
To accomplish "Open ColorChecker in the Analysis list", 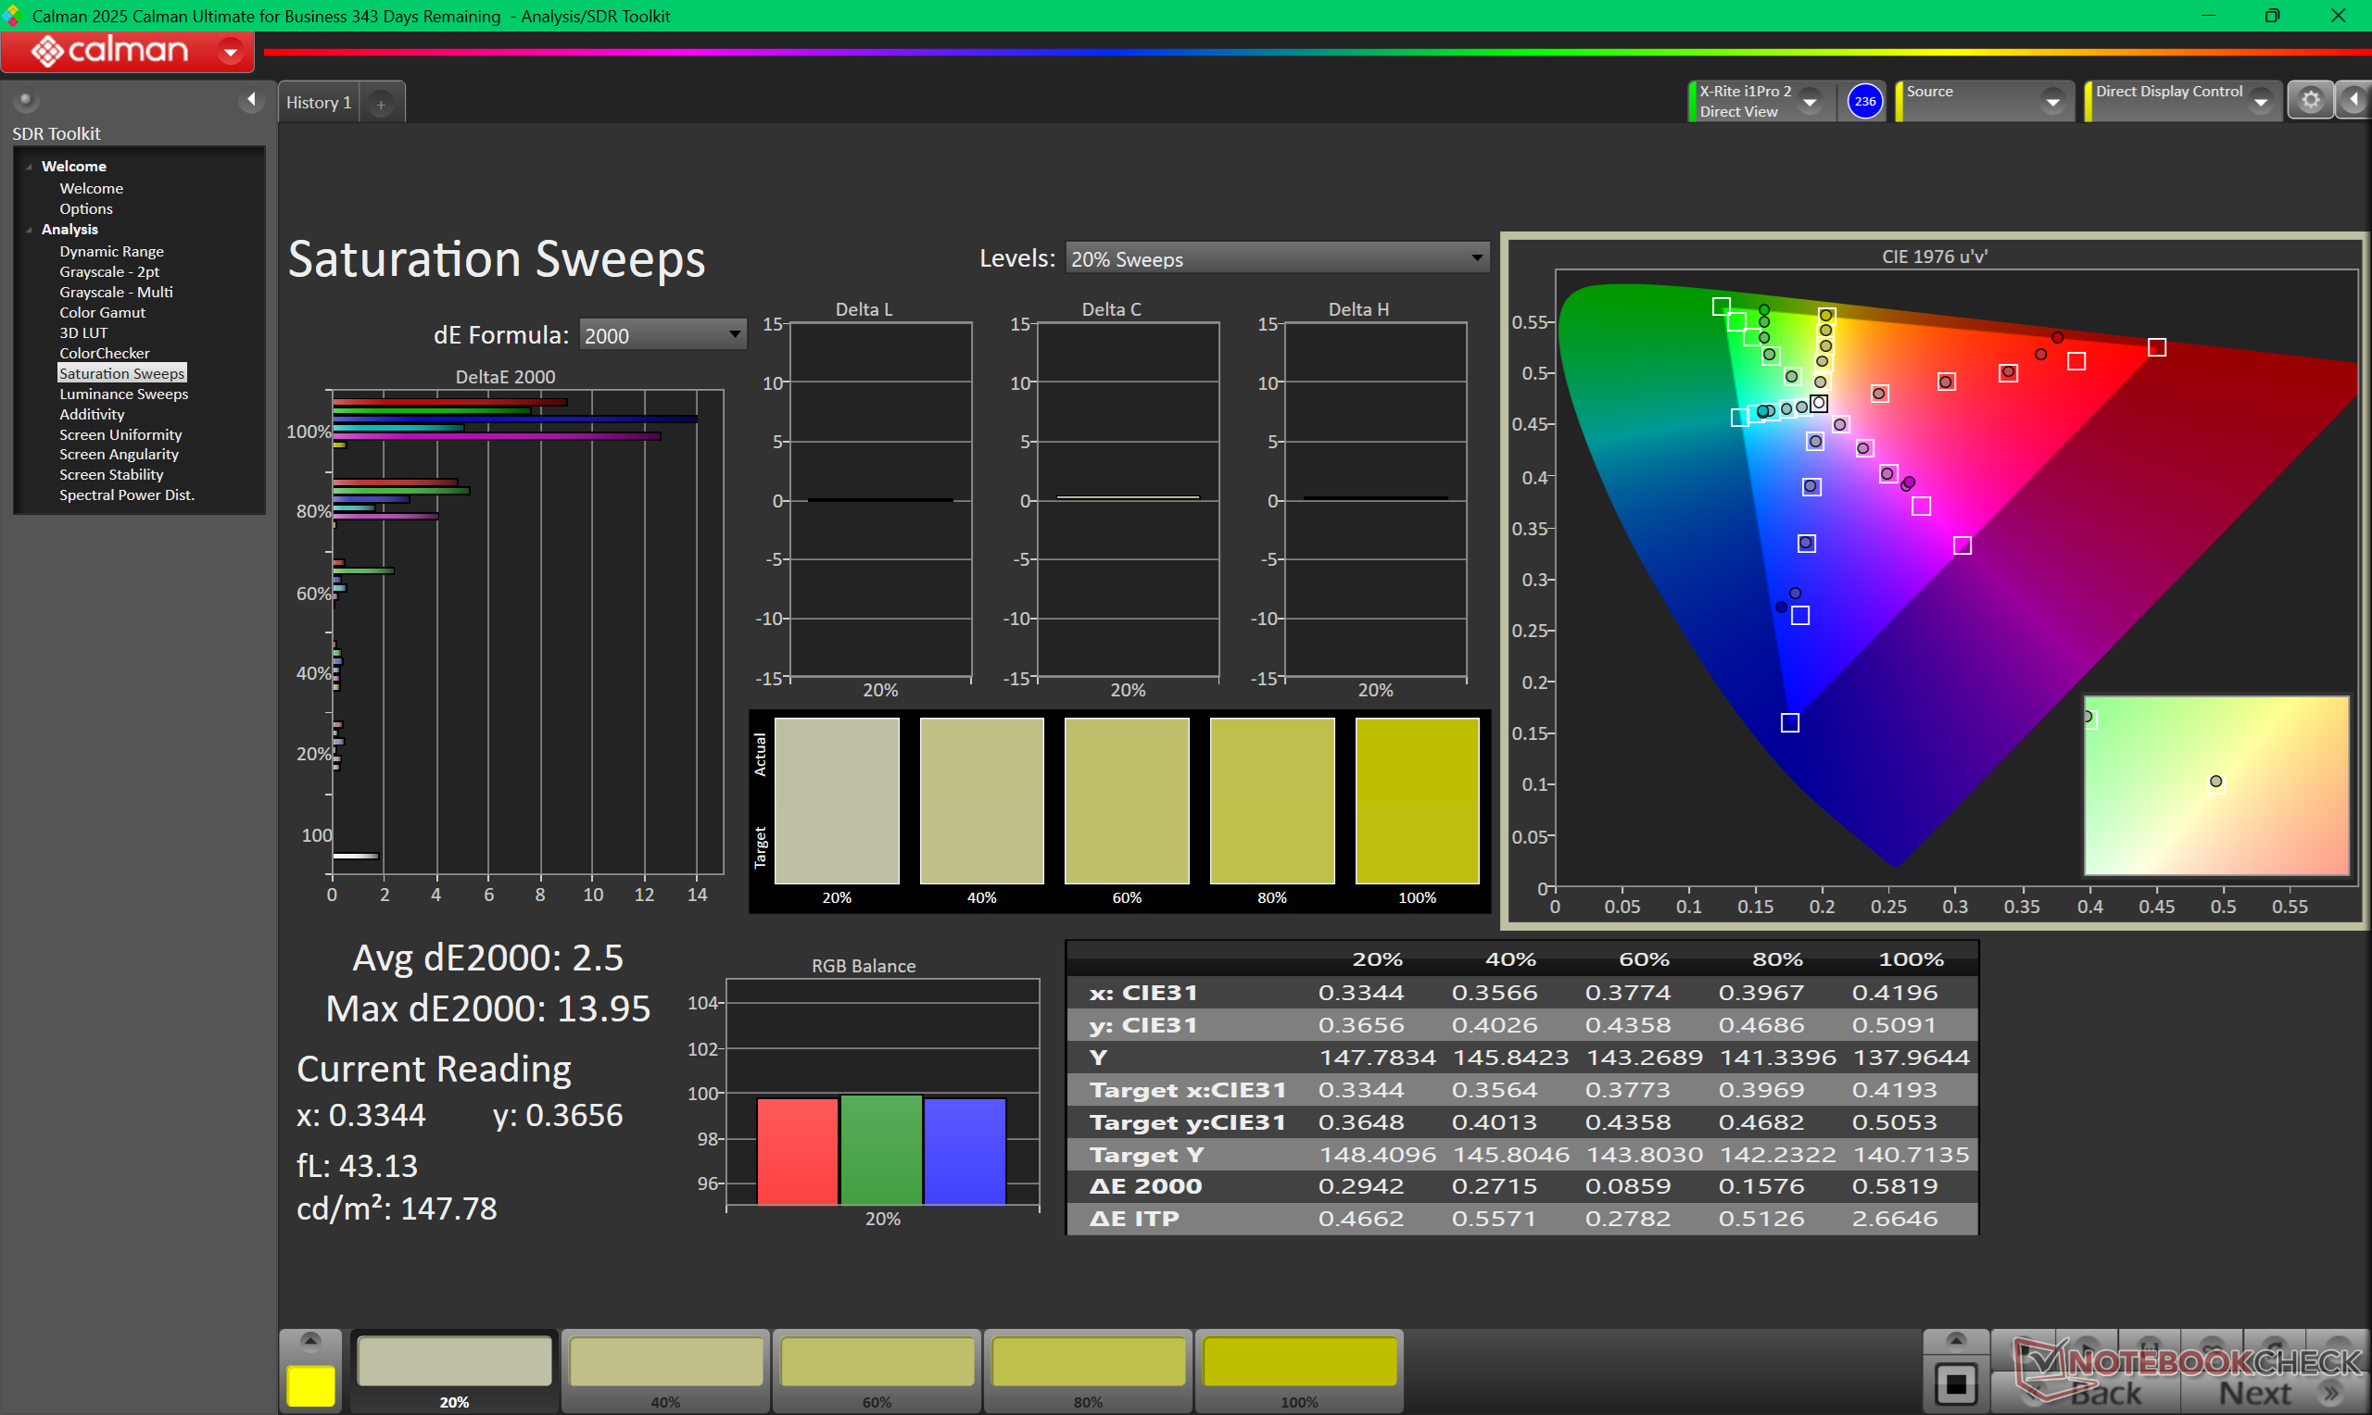I will tap(104, 353).
